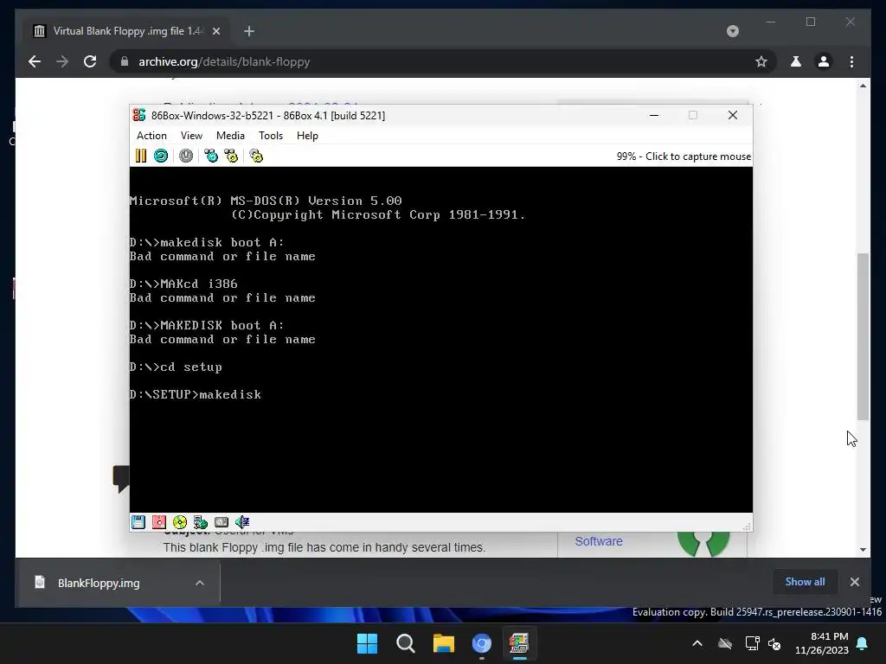Switch to Chrome in the taskbar

tap(482, 643)
